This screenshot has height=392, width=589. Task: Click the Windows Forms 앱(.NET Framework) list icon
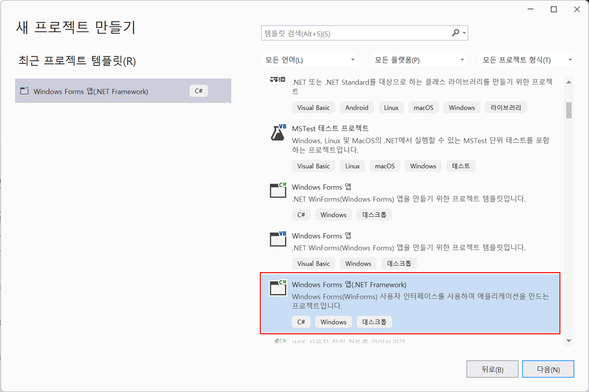[278, 288]
